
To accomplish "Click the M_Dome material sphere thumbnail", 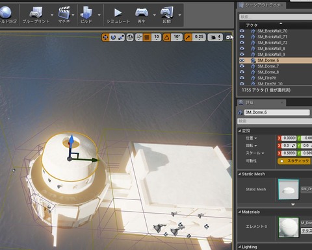I will [x=289, y=227].
